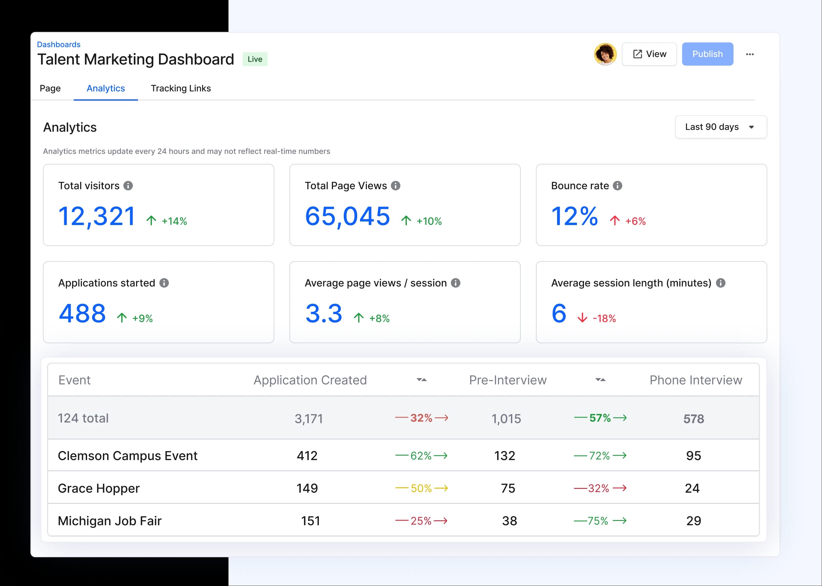Screen dimensions: 822x586
Task: Navigate back via the Dashboards breadcrumb link
Action: (58, 44)
